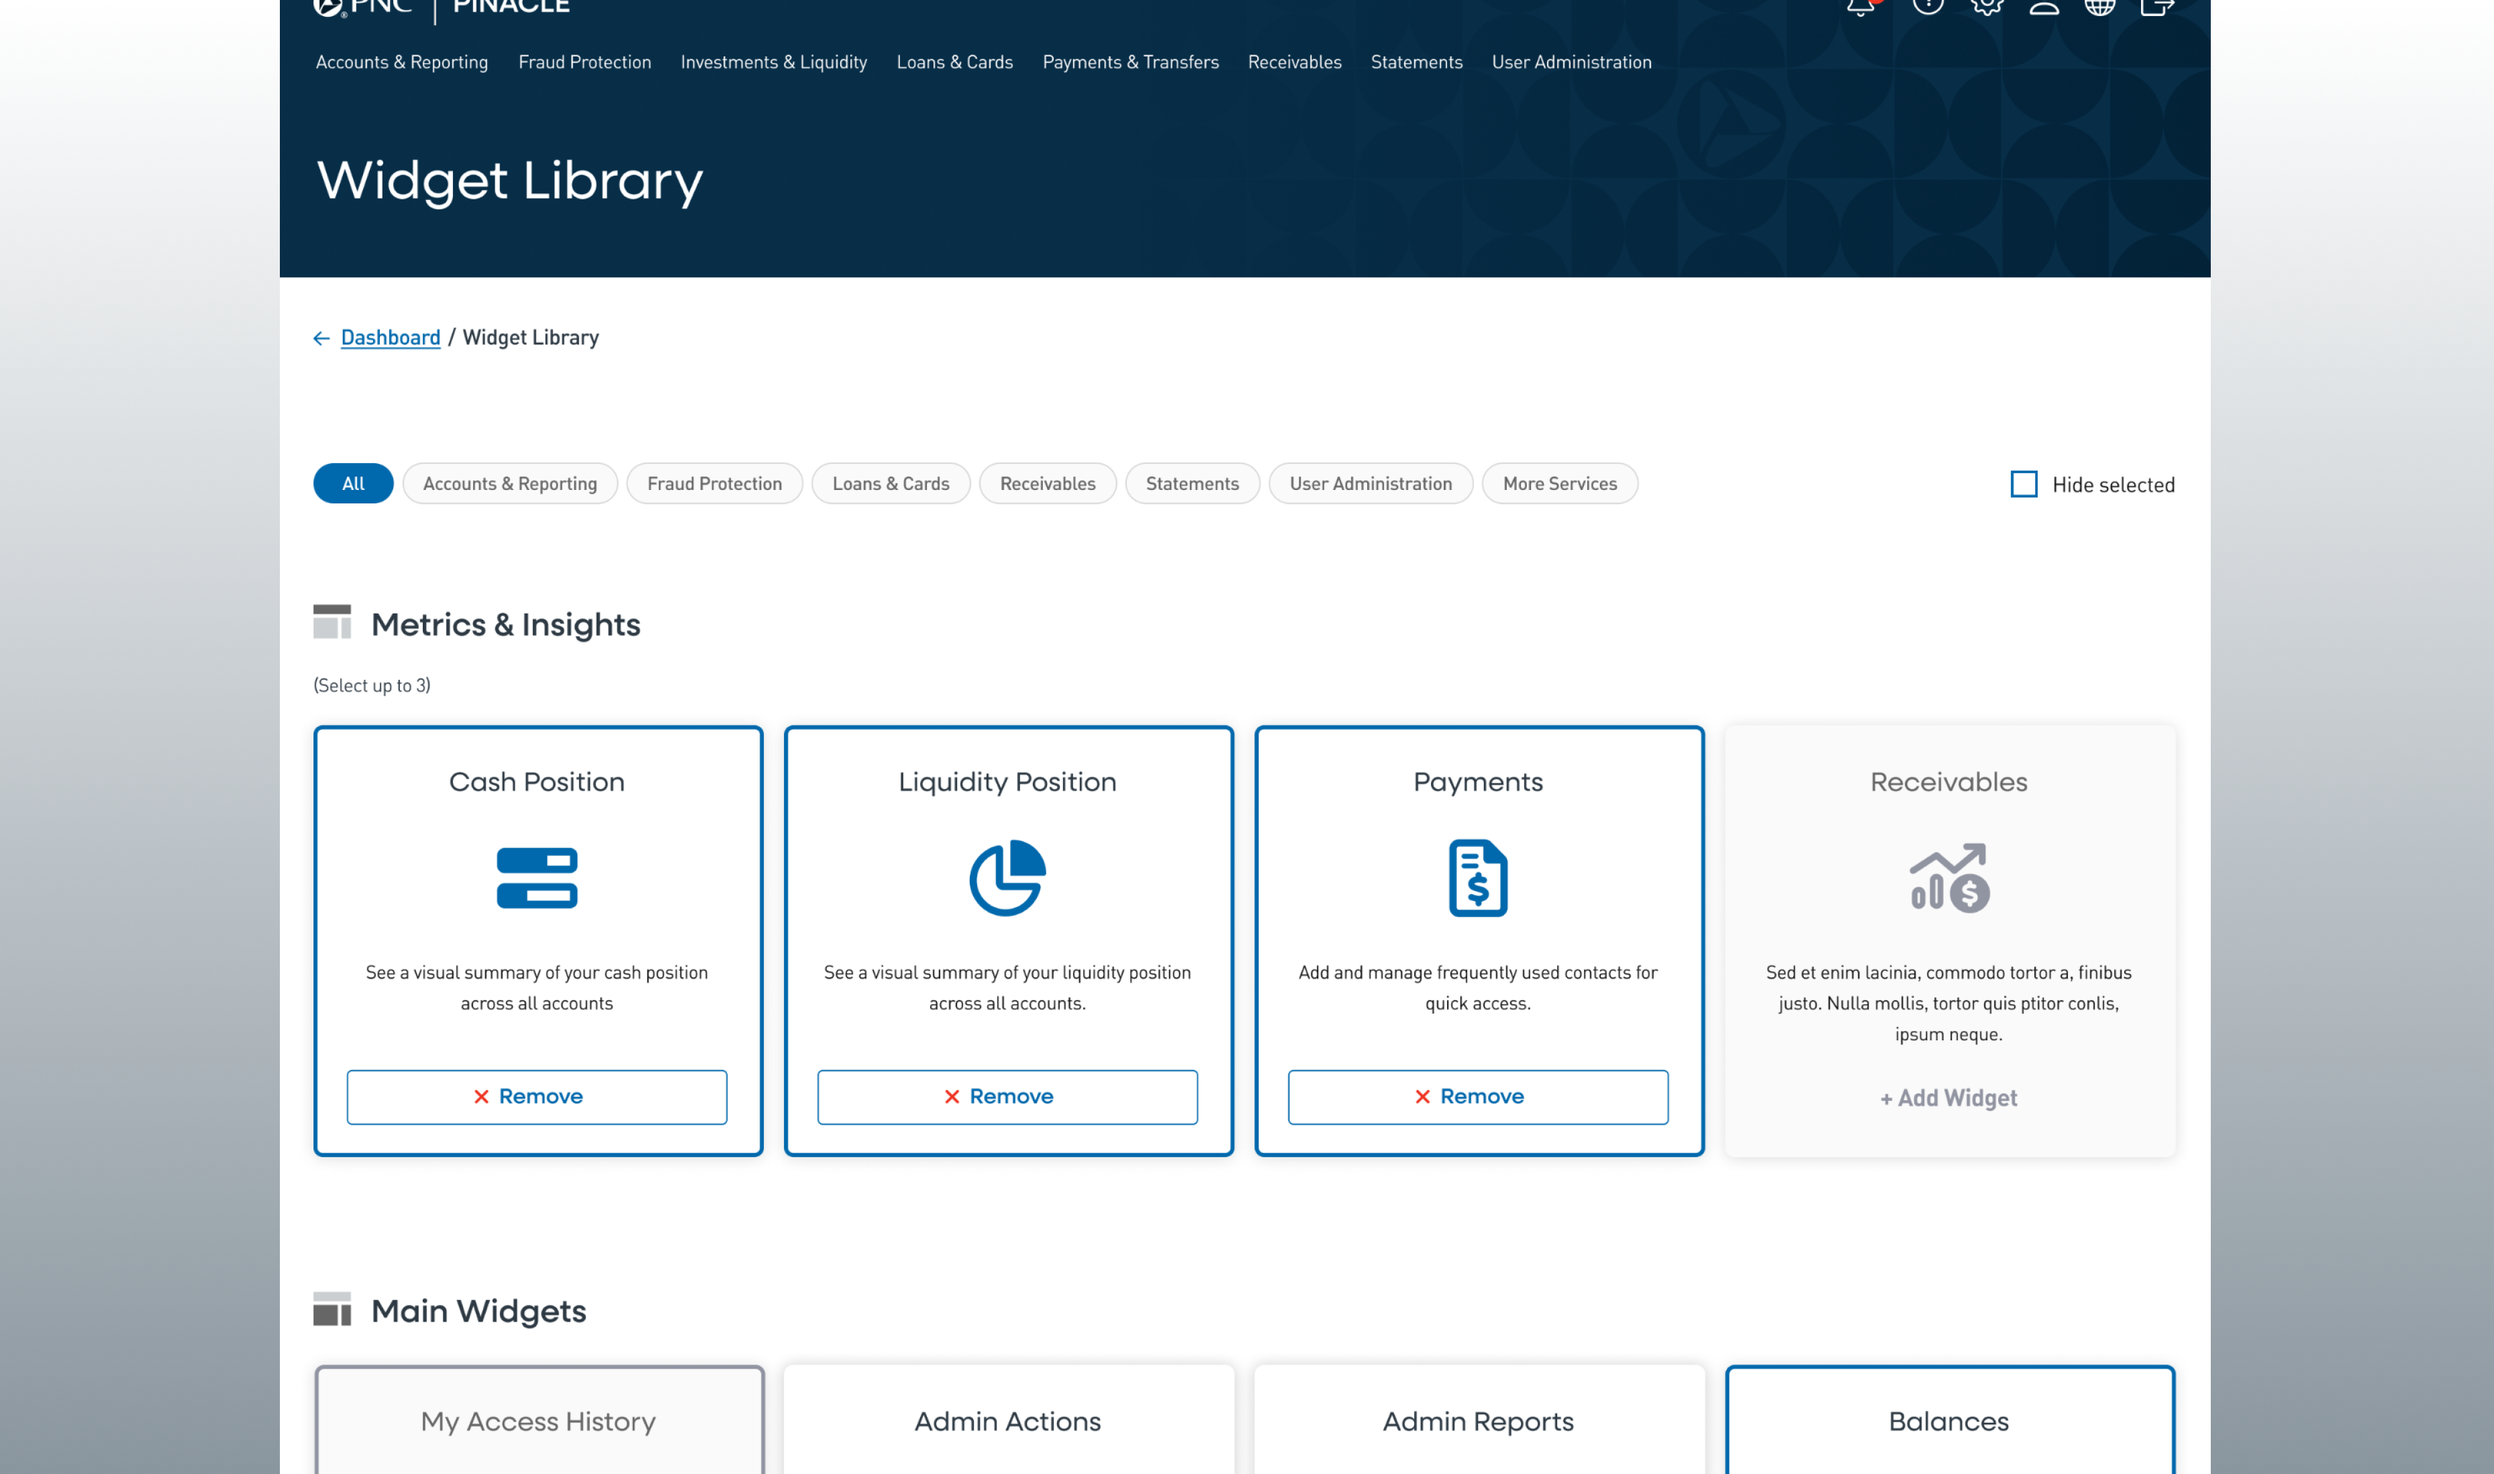
Task: Select the All filter chip
Action: (x=352, y=484)
